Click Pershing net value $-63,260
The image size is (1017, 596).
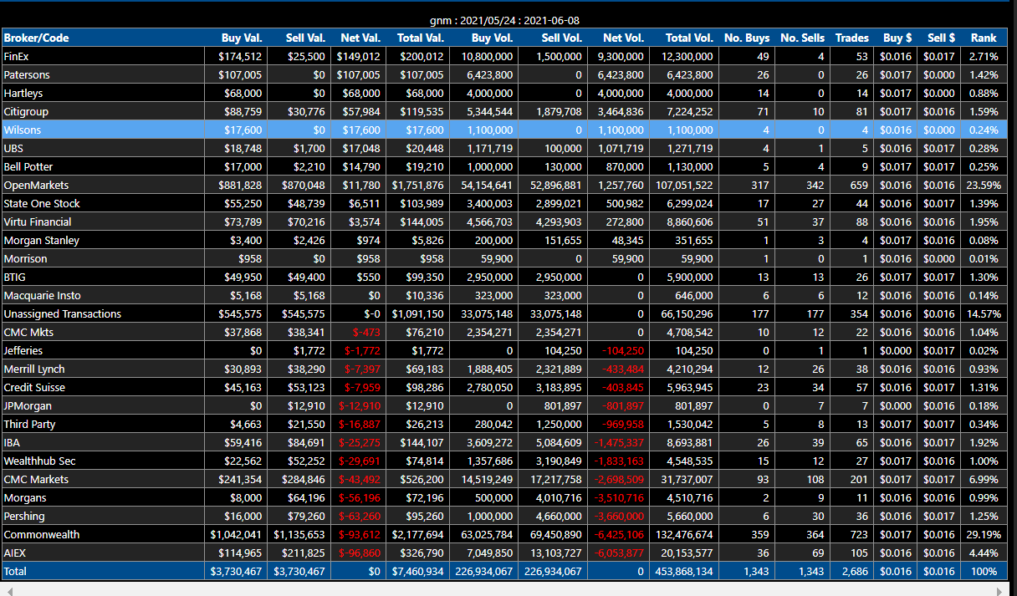tap(360, 516)
